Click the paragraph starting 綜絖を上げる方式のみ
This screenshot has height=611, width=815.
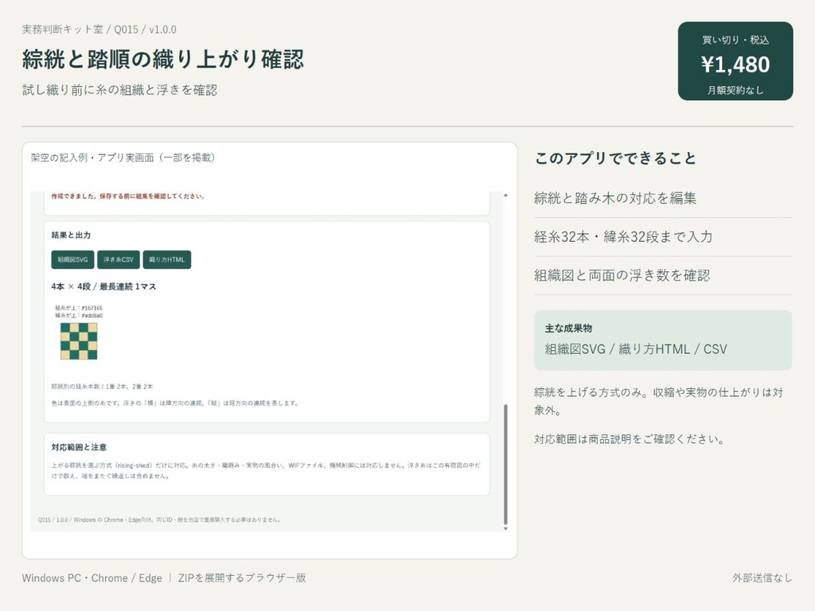(x=659, y=401)
